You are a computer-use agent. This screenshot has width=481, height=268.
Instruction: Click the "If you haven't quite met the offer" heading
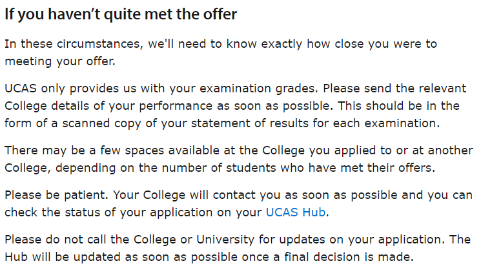[121, 14]
